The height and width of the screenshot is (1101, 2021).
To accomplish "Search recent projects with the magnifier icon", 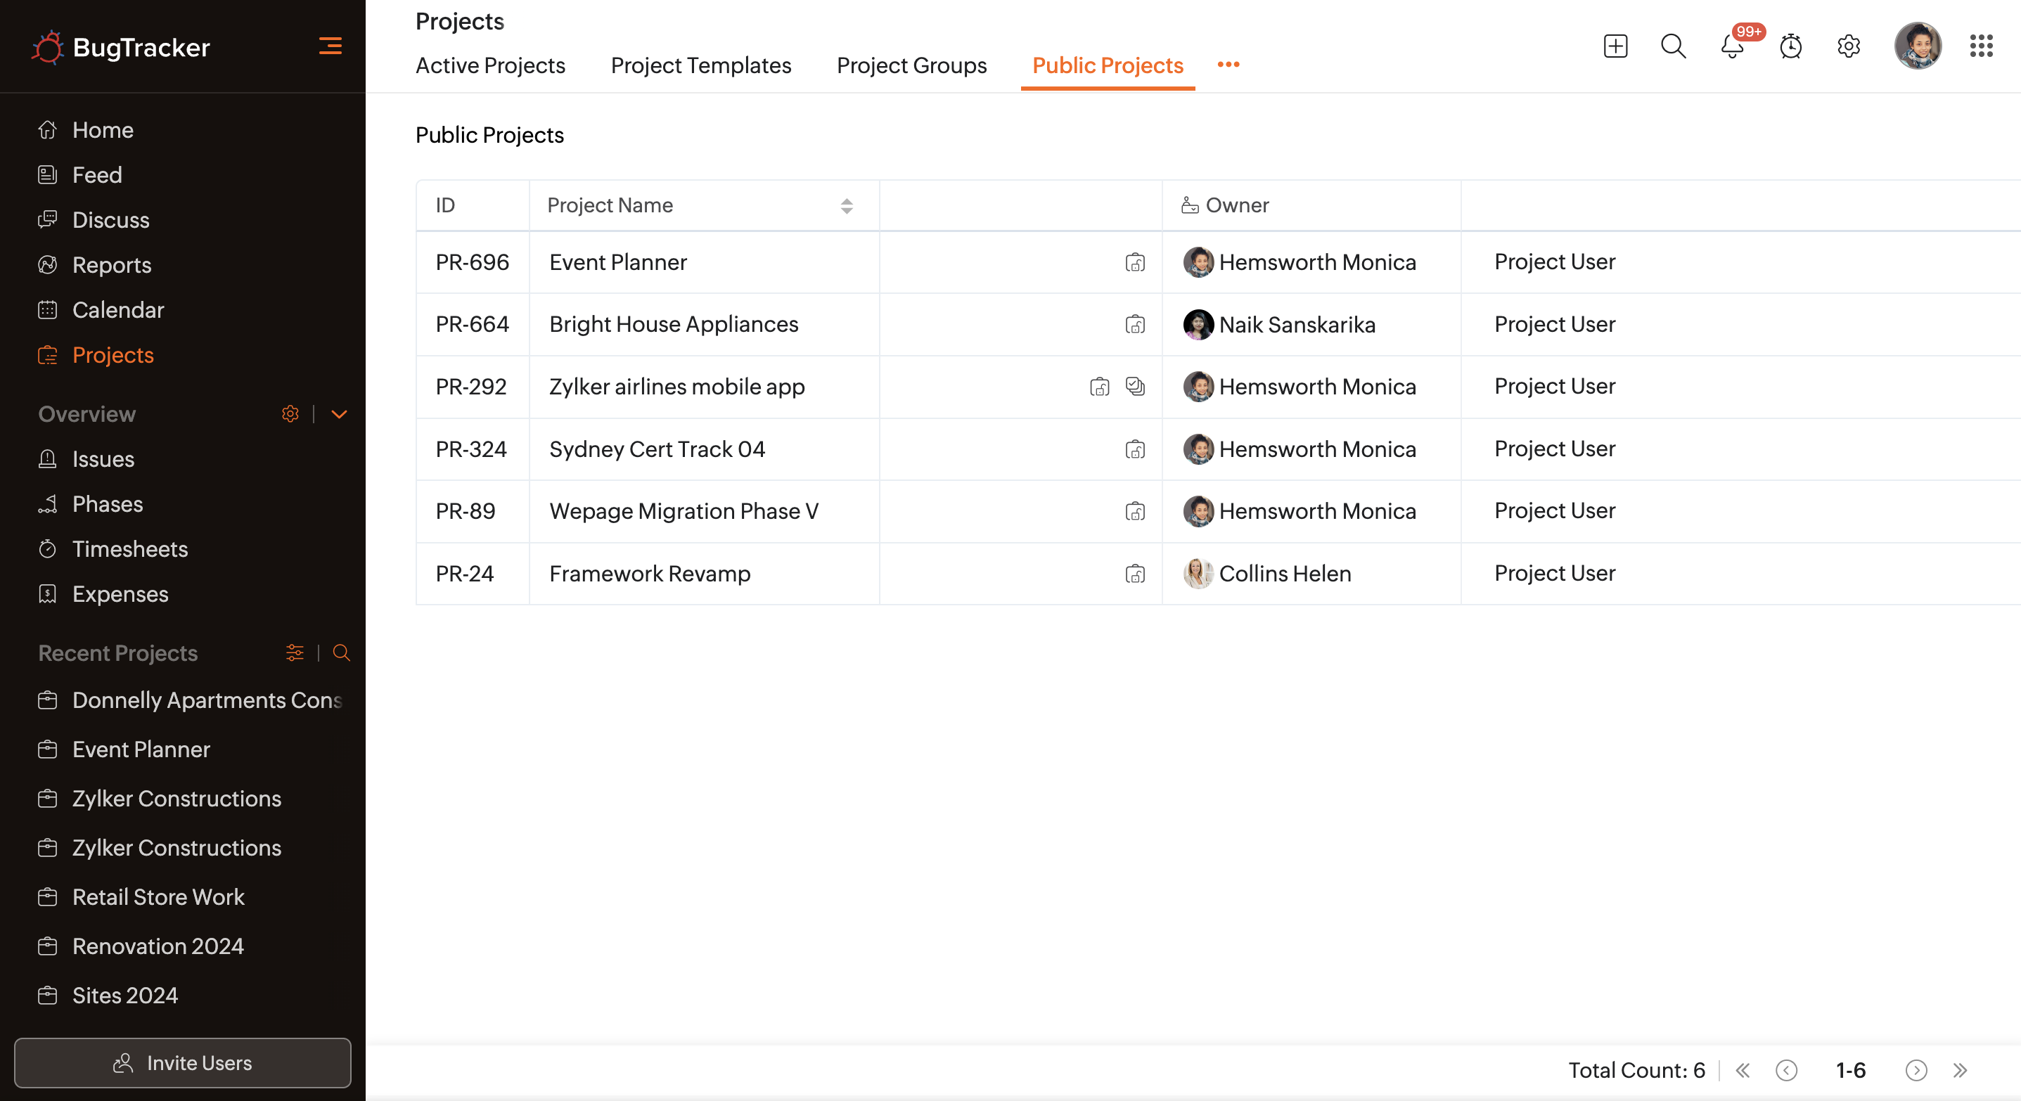I will pos(341,652).
